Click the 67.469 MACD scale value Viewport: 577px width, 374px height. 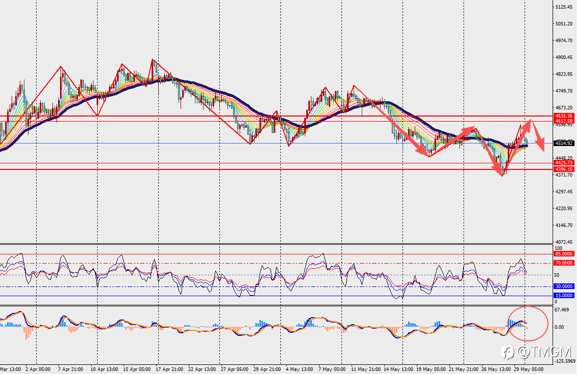pyautogui.click(x=562, y=310)
